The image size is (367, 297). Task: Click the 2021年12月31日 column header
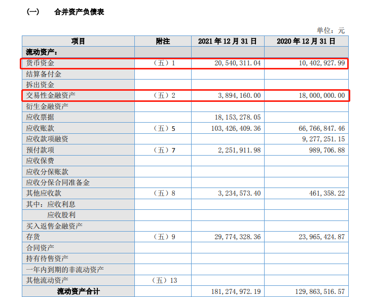click(x=228, y=41)
